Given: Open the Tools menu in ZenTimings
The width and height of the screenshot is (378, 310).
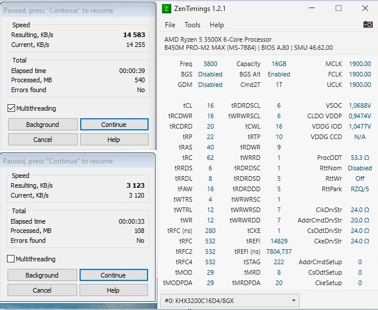Looking at the screenshot, I should 192,25.
